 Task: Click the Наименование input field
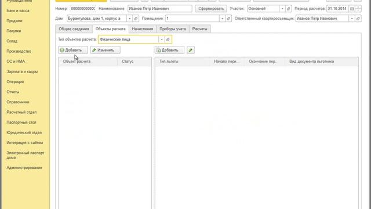[x=160, y=9]
